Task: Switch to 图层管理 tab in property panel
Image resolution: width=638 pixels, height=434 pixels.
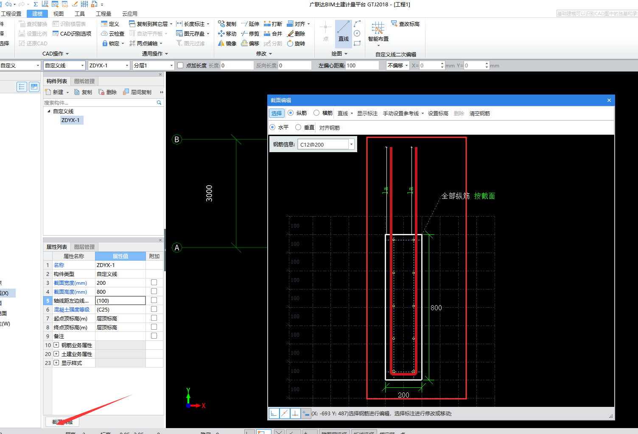Action: (x=84, y=247)
